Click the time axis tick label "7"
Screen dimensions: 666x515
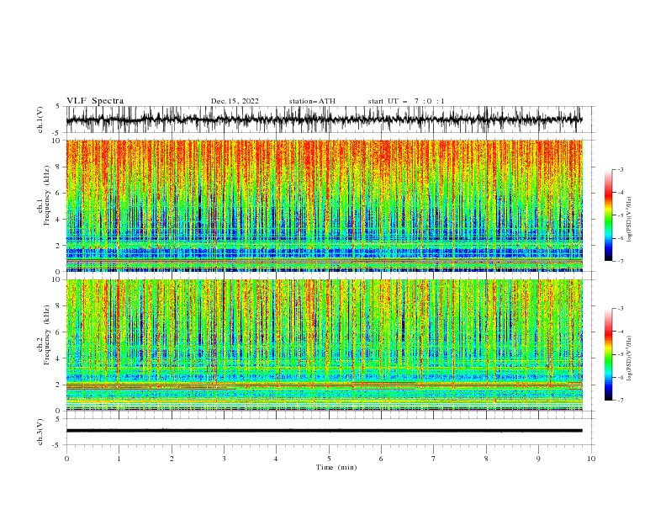434,459
